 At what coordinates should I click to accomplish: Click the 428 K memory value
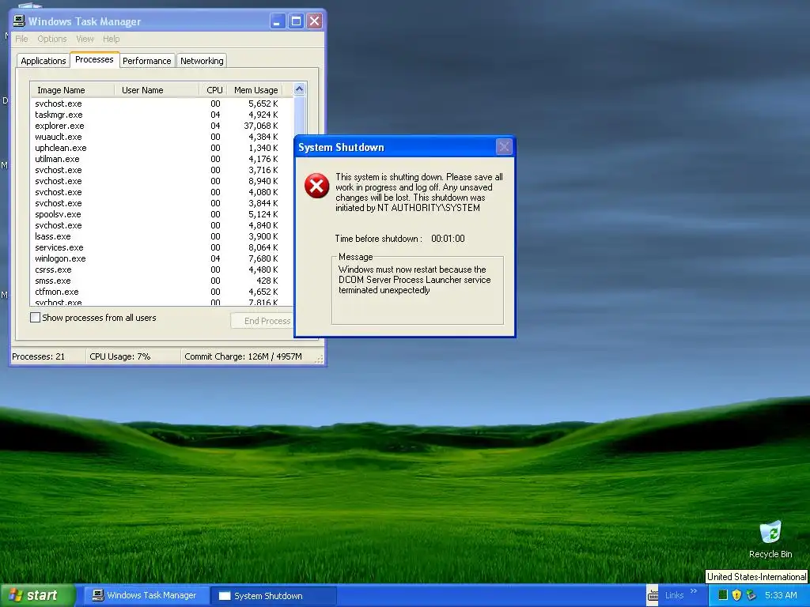click(x=267, y=281)
